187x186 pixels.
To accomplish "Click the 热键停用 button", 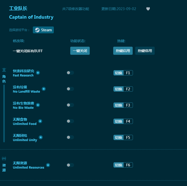I will tap(145, 51).
